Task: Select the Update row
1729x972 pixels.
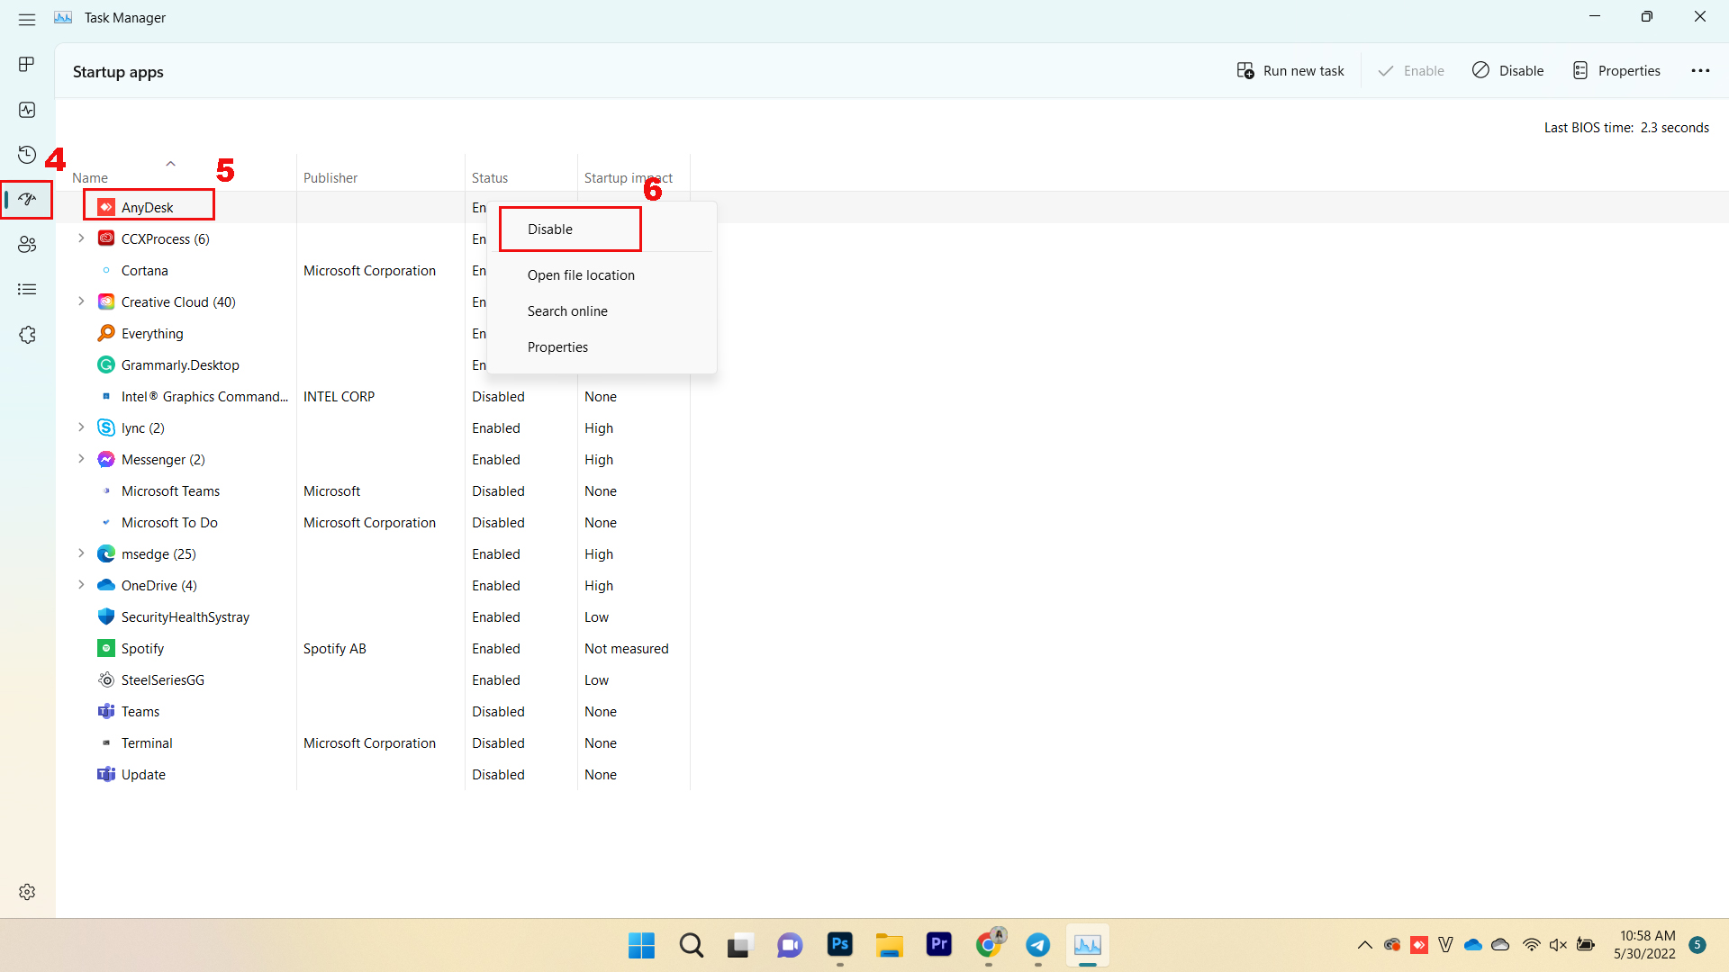Action: [x=373, y=775]
